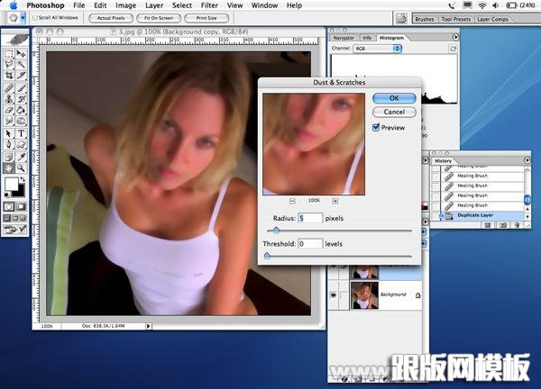Switch to Standard Mode editing
This screenshot has height=389, width=541.
9,207
